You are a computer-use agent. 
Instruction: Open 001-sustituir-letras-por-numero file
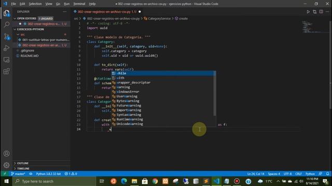pyautogui.click(x=41, y=40)
